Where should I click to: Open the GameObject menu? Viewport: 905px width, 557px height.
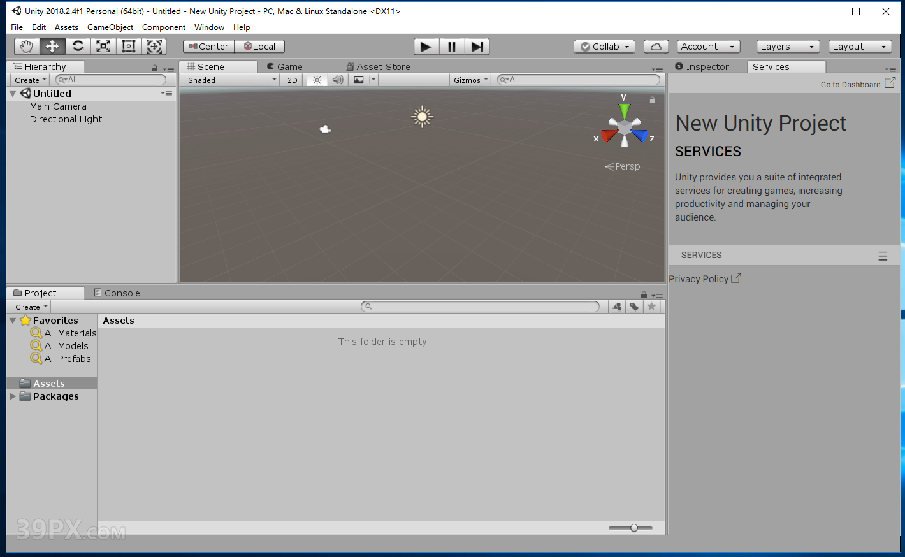pos(110,27)
